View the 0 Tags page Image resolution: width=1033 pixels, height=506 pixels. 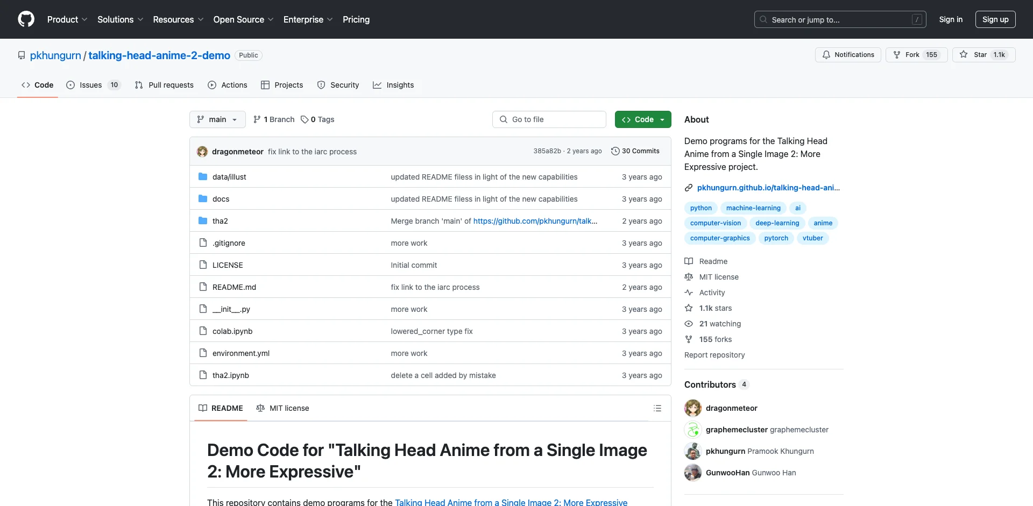point(317,119)
